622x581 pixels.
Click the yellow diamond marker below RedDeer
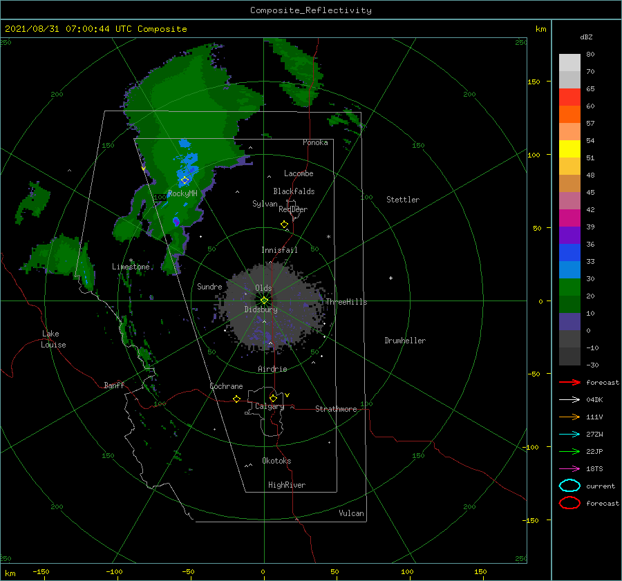click(x=285, y=225)
